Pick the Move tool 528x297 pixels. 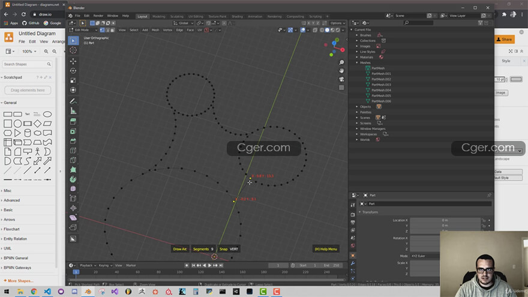(73, 61)
